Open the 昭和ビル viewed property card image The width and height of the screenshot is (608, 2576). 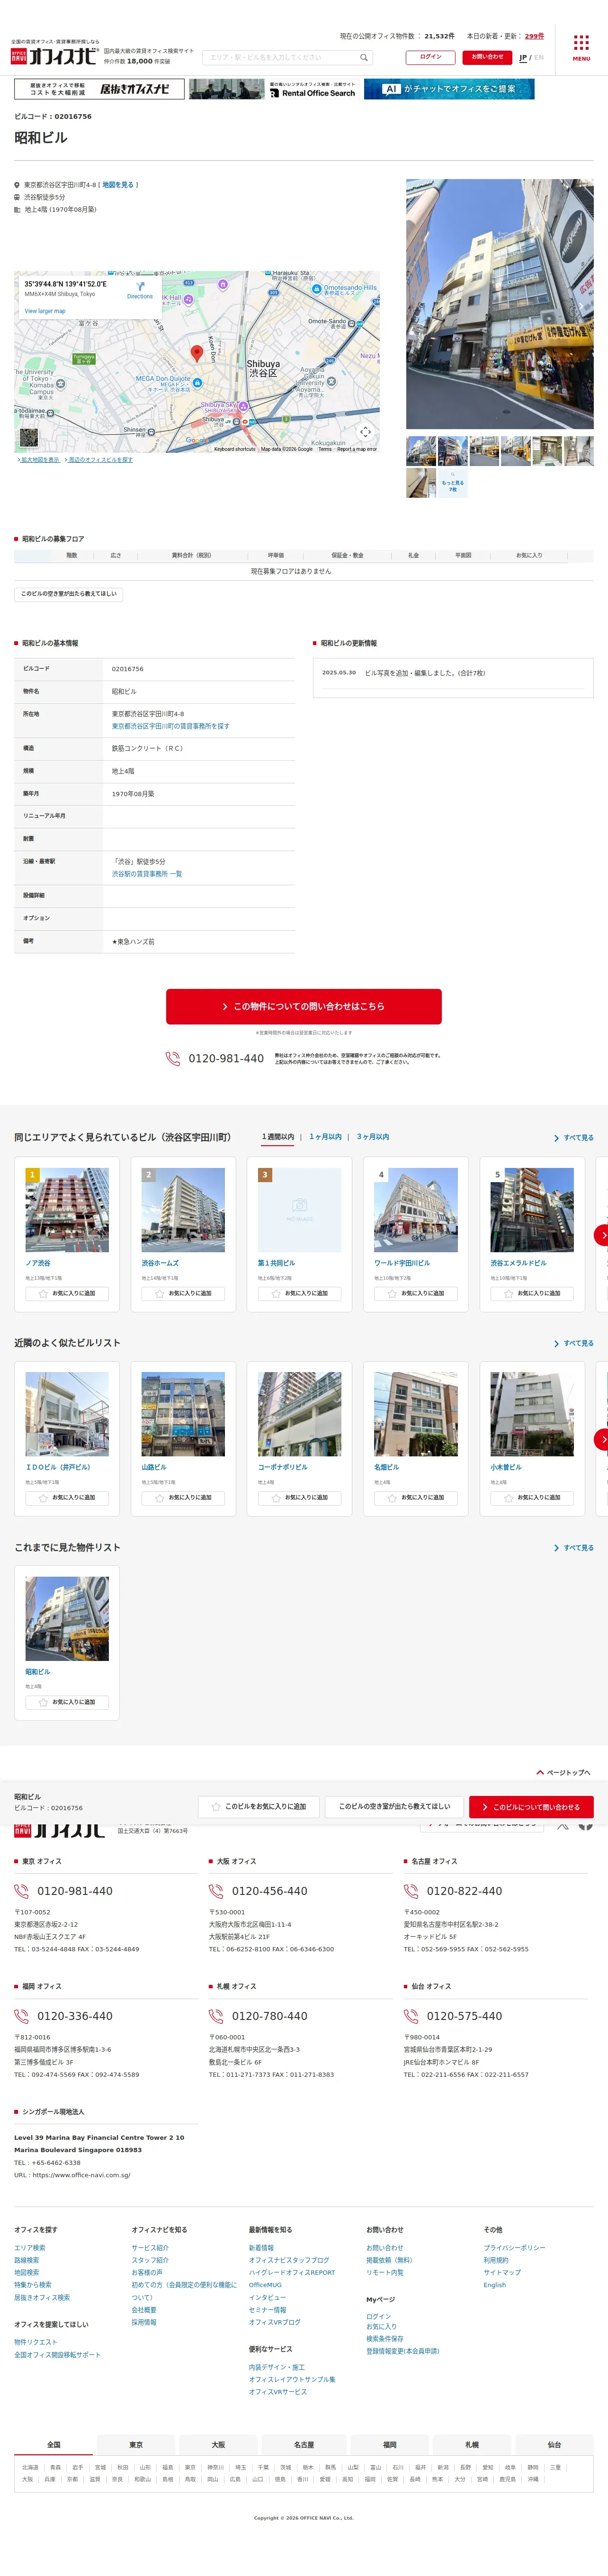point(67,1619)
